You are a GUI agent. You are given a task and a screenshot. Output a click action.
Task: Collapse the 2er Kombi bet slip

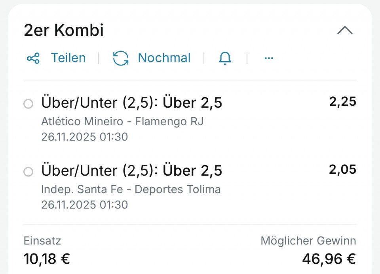[x=345, y=30]
